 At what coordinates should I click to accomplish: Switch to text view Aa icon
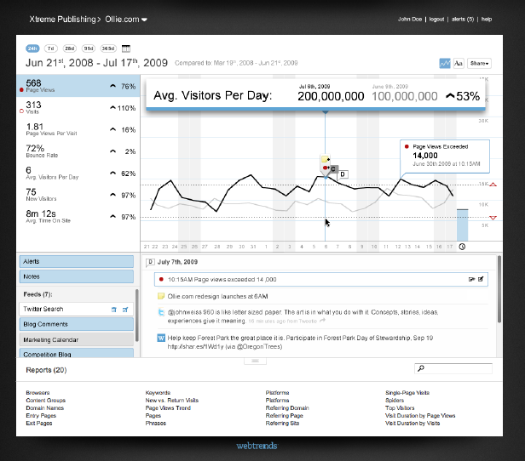459,63
